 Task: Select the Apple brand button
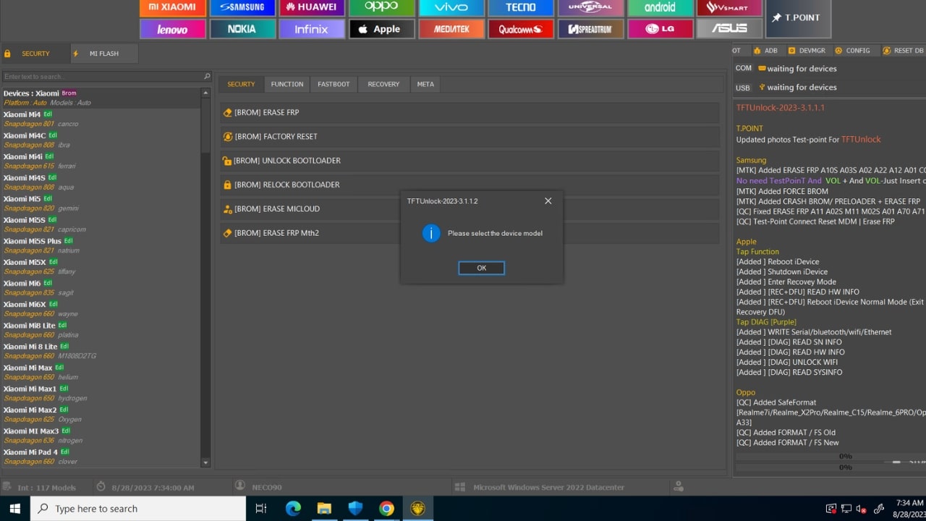(x=382, y=29)
